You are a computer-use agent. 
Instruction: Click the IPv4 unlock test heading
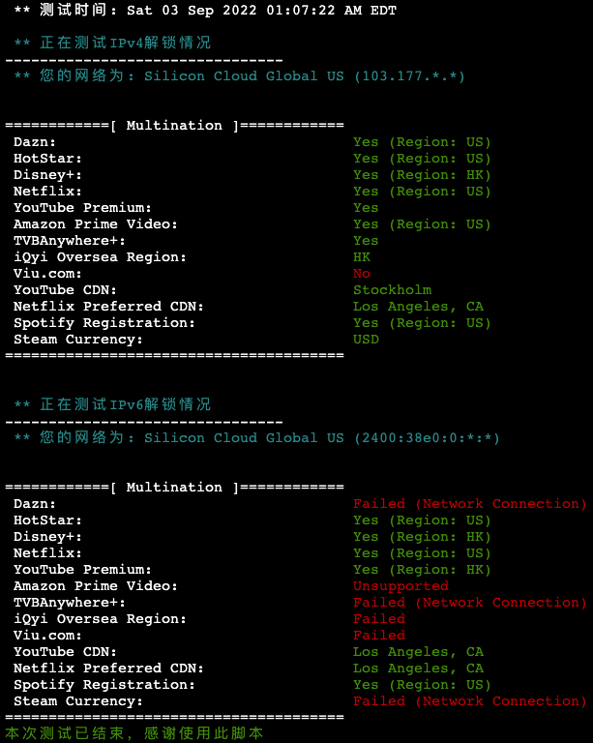click(112, 43)
